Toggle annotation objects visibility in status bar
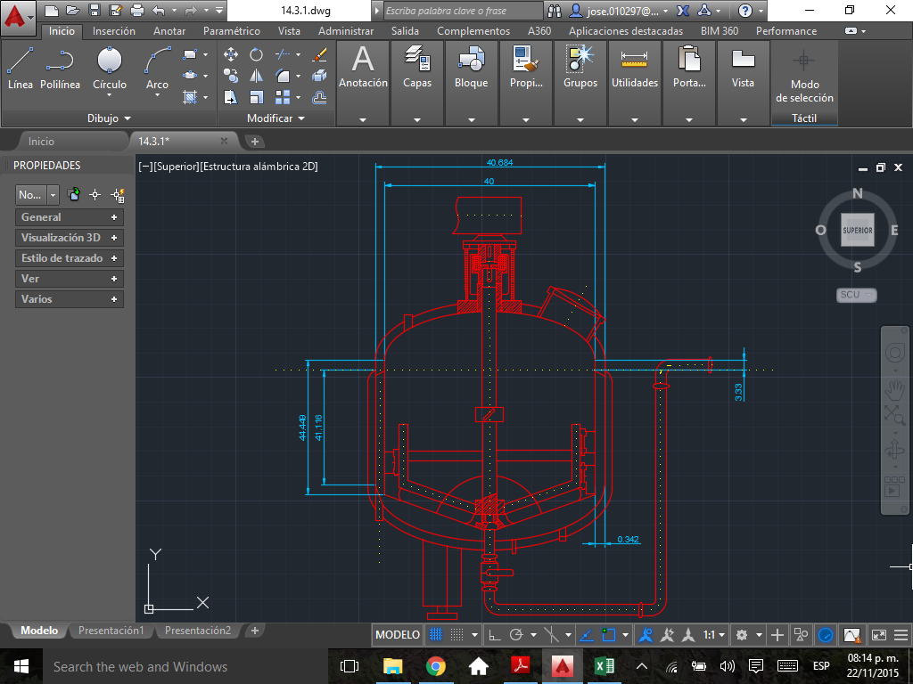The height and width of the screenshot is (684, 913). point(646,634)
